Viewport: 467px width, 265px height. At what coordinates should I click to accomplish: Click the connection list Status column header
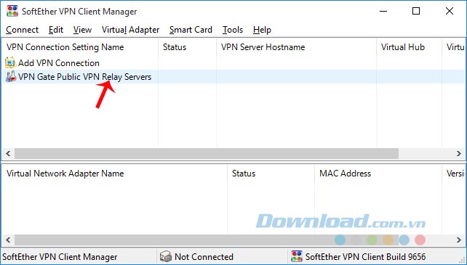(x=187, y=47)
